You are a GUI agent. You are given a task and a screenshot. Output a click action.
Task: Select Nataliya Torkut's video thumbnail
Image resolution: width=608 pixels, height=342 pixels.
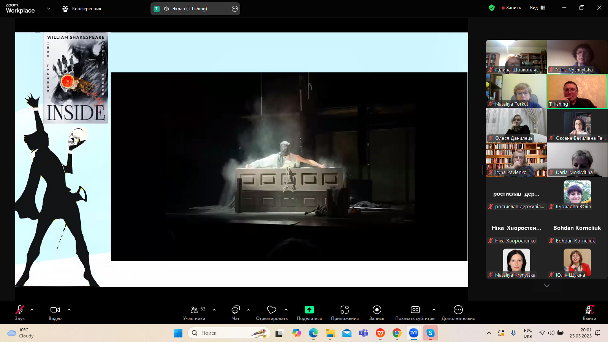point(516,91)
